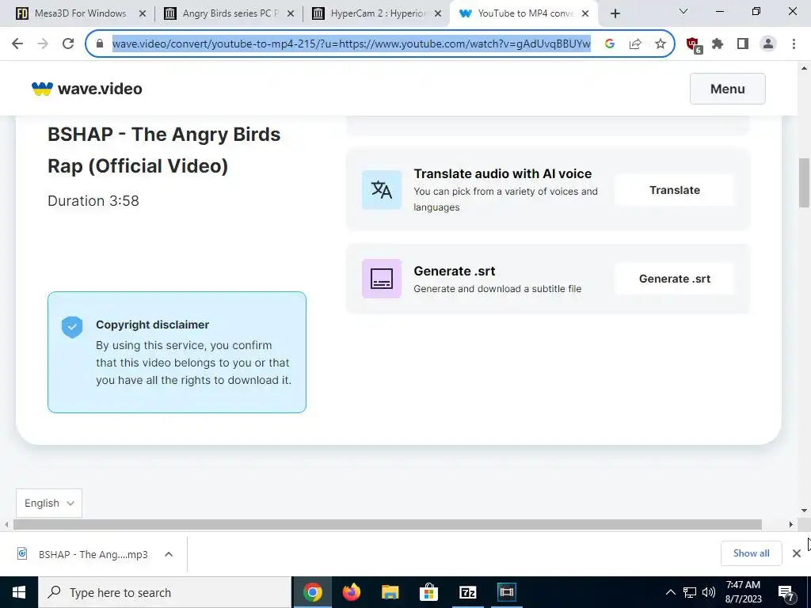Bookmark this tab with the star
The image size is (811, 608).
[x=660, y=44]
